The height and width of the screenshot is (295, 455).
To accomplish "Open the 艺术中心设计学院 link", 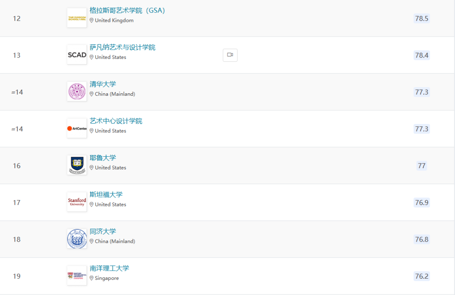I will pyautogui.click(x=116, y=121).
